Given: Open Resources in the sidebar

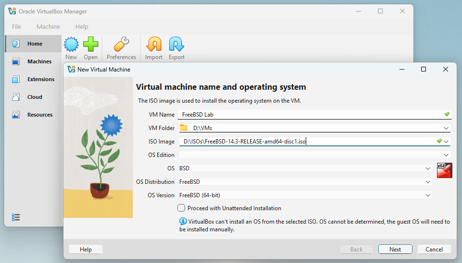Looking at the screenshot, I should tap(34, 115).
